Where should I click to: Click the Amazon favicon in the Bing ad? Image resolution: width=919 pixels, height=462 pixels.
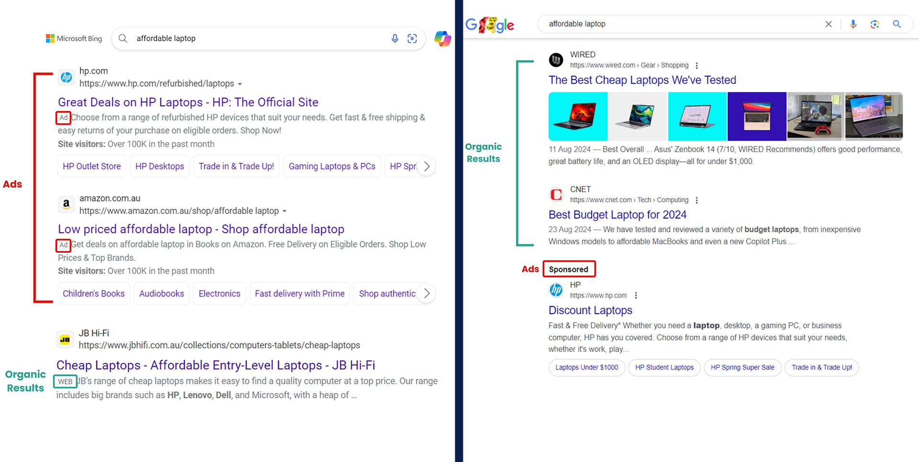tap(67, 204)
